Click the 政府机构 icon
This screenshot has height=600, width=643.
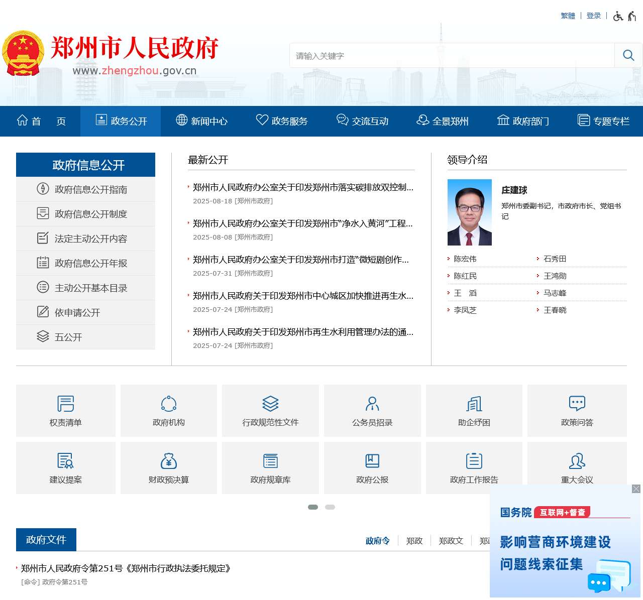(168, 403)
